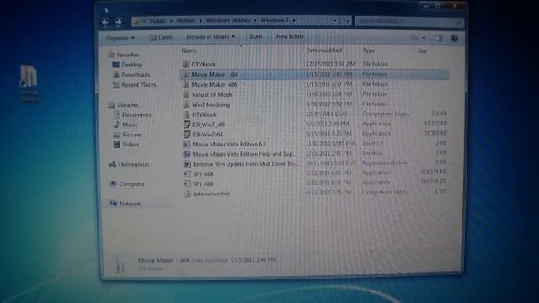Select the IE9-Win7x64 application icon

click(187, 134)
